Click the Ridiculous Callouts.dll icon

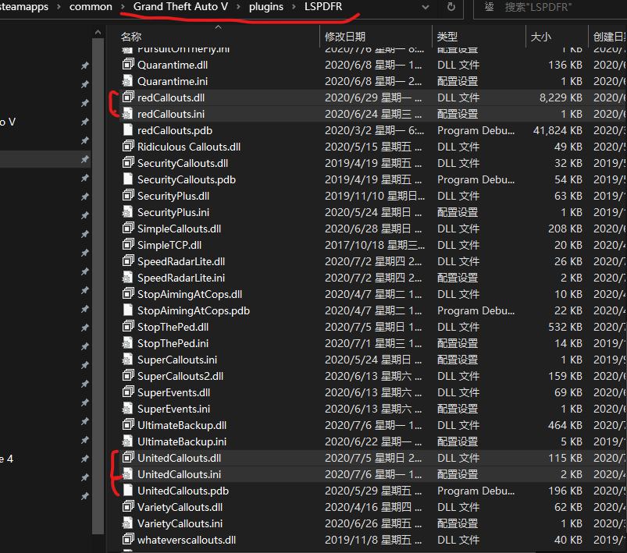128,146
